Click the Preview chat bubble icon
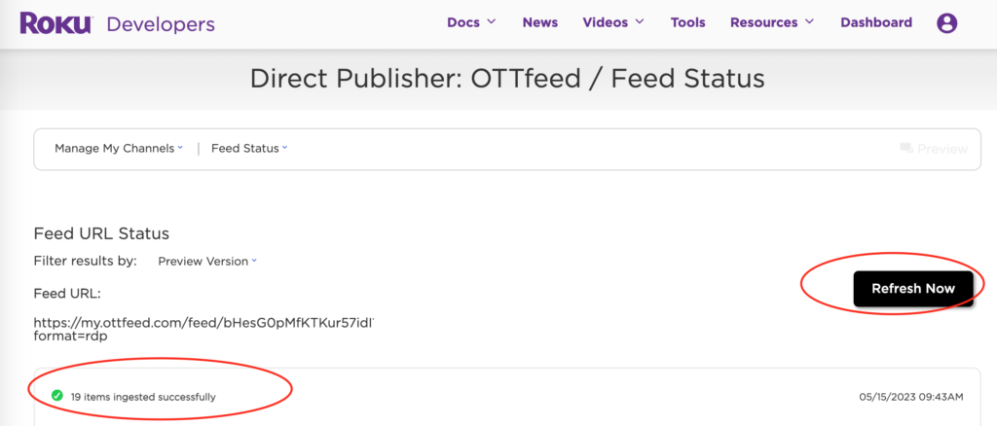Screen dimensions: 997x426 click(x=906, y=149)
